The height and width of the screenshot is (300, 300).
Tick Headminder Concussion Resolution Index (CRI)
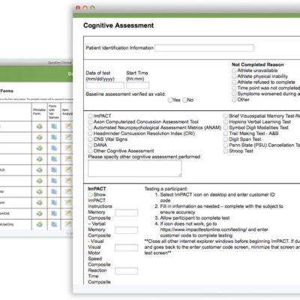coord(90,133)
